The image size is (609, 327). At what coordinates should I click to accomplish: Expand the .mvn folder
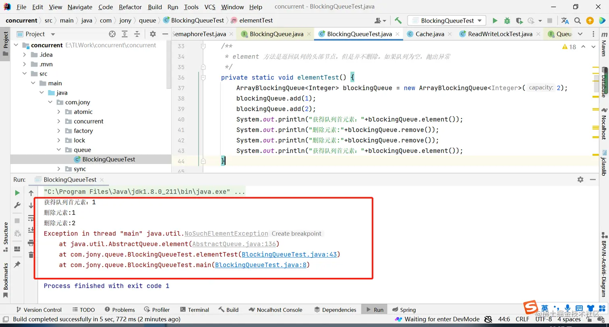[25, 64]
